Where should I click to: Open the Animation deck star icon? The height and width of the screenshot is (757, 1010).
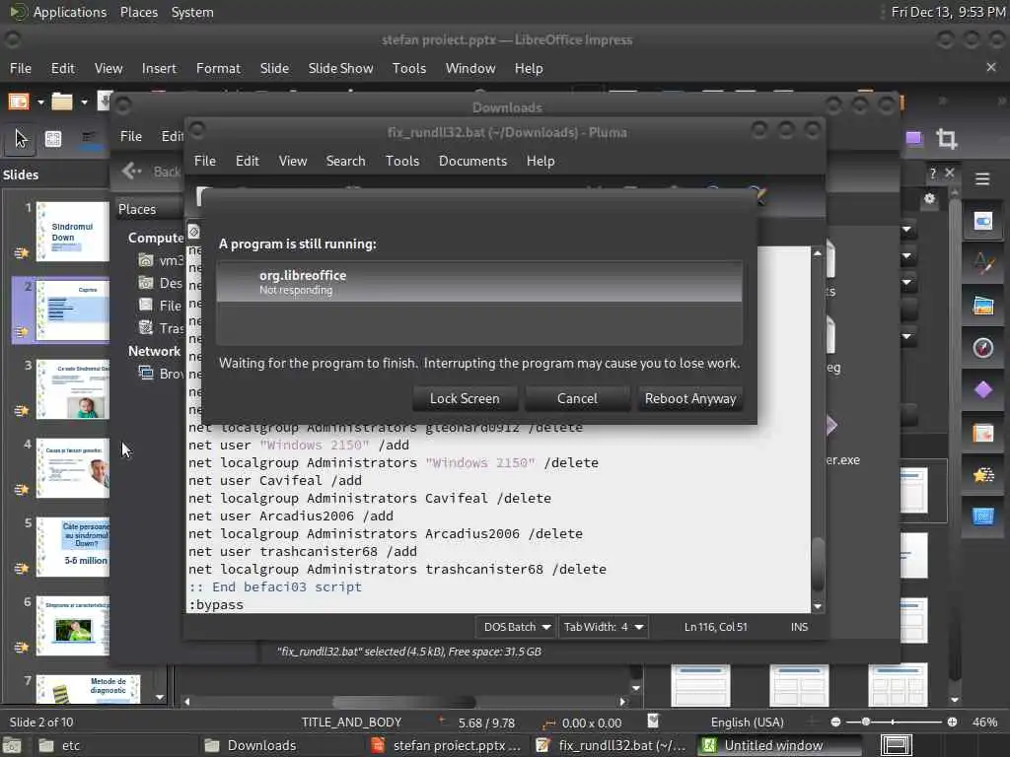coord(983,475)
